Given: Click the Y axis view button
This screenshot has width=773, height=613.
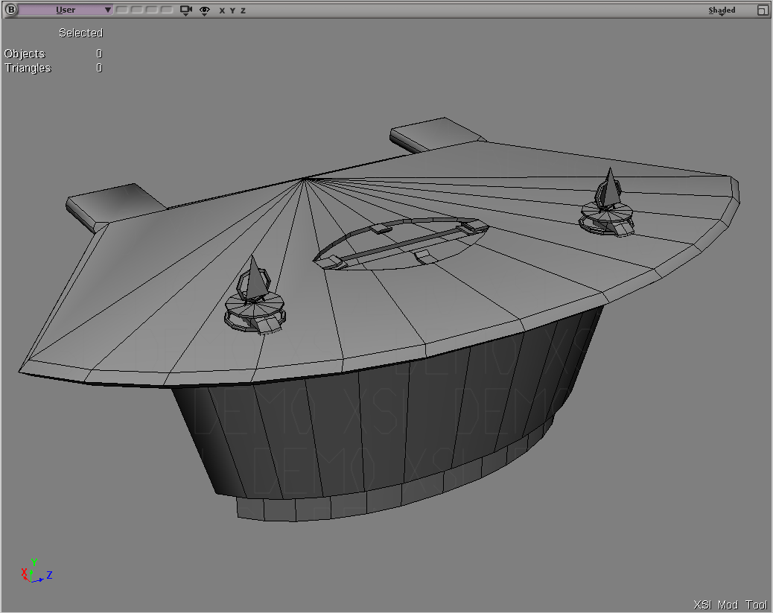Looking at the screenshot, I should (232, 10).
